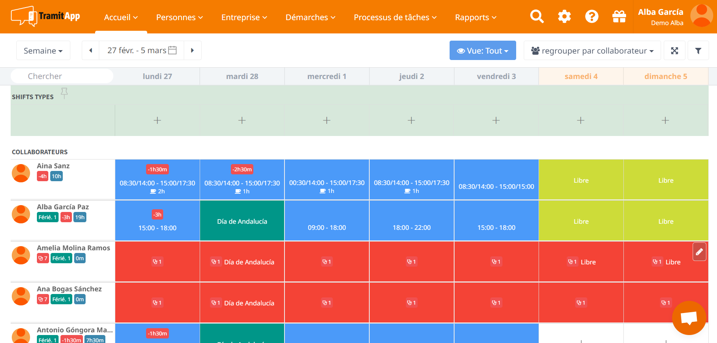Open the 27 févr. - 5 mars date picker

click(x=141, y=51)
